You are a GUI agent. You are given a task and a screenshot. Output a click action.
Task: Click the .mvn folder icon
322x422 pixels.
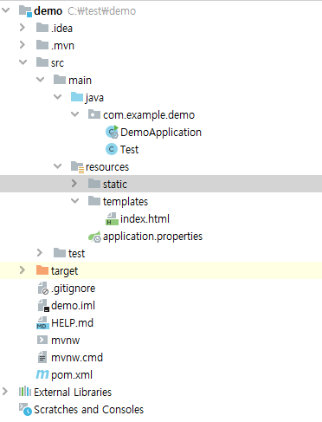coord(42,45)
